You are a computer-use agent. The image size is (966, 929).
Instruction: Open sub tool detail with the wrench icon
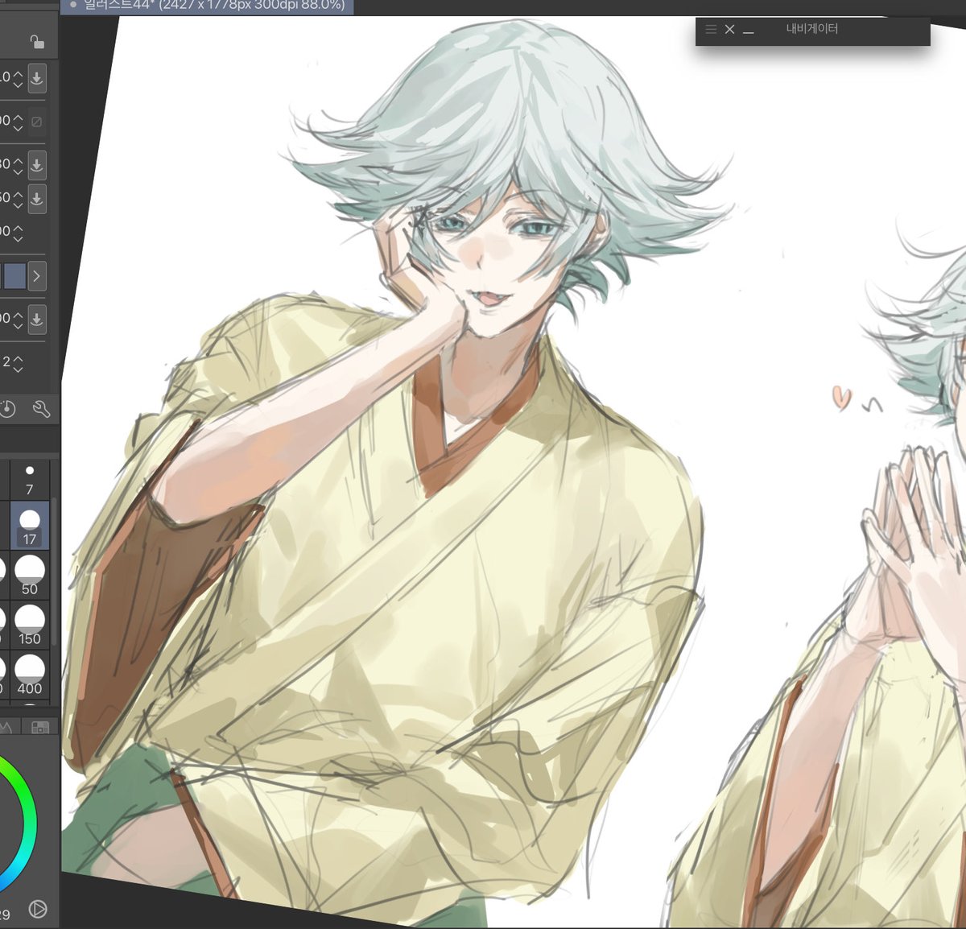pyautogui.click(x=41, y=410)
